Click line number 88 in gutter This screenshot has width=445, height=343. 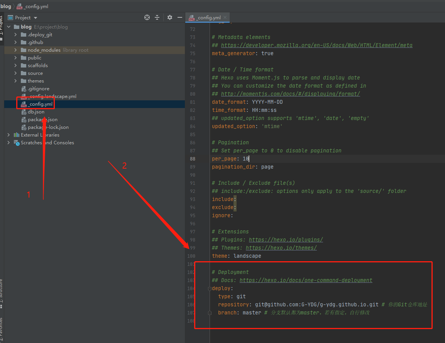193,159
